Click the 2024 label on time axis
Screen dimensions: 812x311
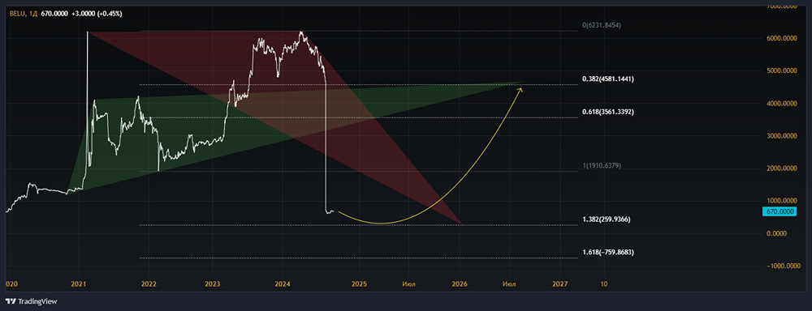[x=283, y=284]
